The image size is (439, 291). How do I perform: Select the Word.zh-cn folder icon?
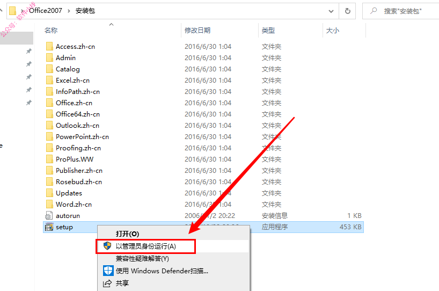49,204
